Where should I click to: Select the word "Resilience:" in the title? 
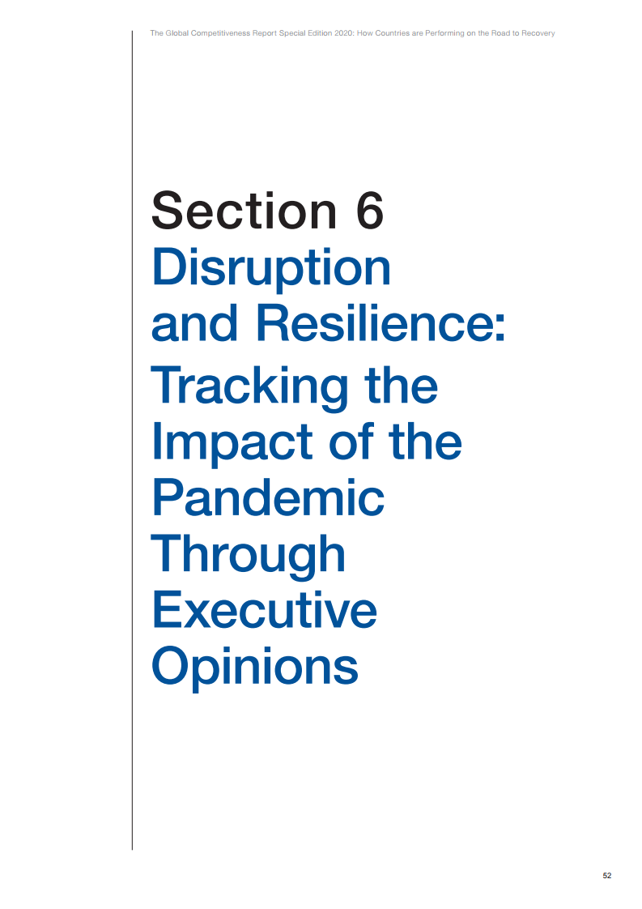pyautogui.click(x=381, y=322)
